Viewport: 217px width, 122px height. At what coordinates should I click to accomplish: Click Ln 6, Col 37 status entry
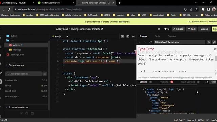179,120
